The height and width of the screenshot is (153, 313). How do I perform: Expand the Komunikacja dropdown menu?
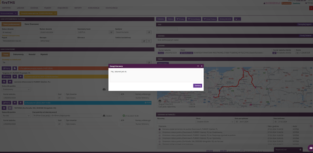[x=194, y=19]
